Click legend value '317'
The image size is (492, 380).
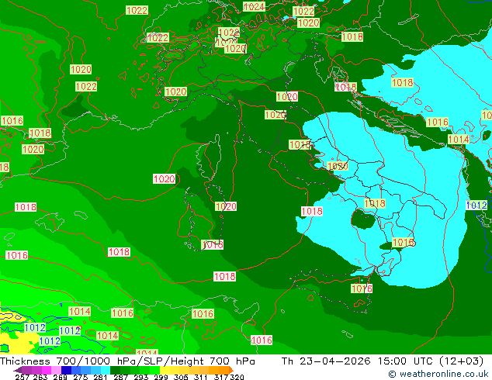click(221, 377)
